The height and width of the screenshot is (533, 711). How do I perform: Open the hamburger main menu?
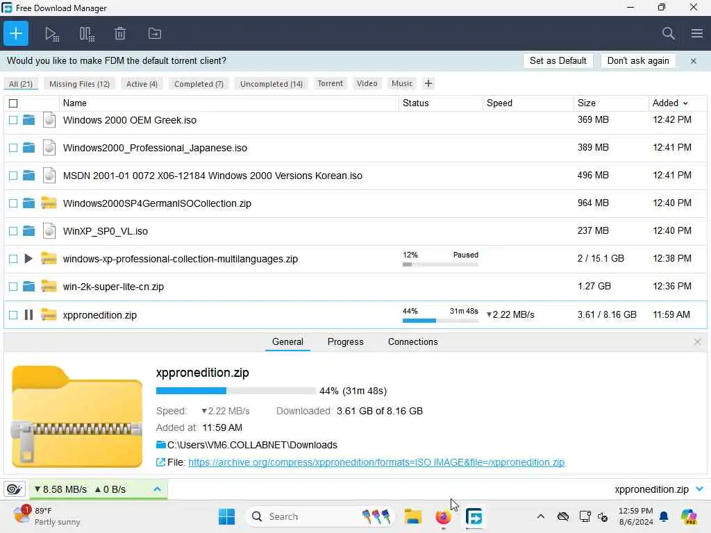click(x=697, y=33)
